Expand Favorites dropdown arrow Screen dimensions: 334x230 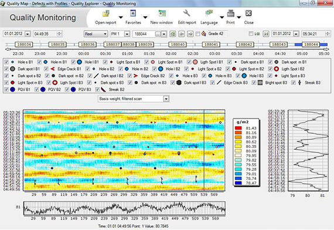(x=145, y=17)
